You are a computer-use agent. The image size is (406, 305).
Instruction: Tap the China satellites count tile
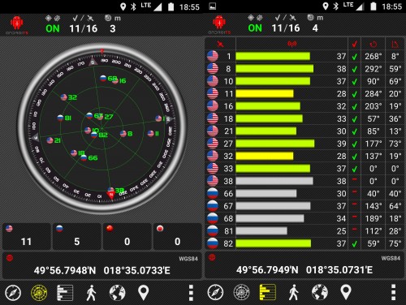coord(127,236)
